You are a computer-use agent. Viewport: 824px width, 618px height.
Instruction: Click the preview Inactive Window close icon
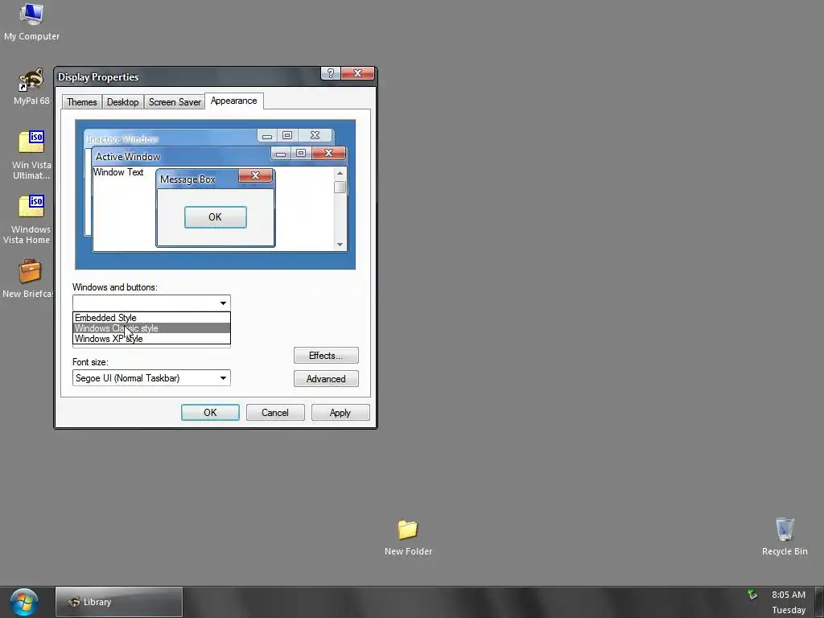[x=315, y=135]
